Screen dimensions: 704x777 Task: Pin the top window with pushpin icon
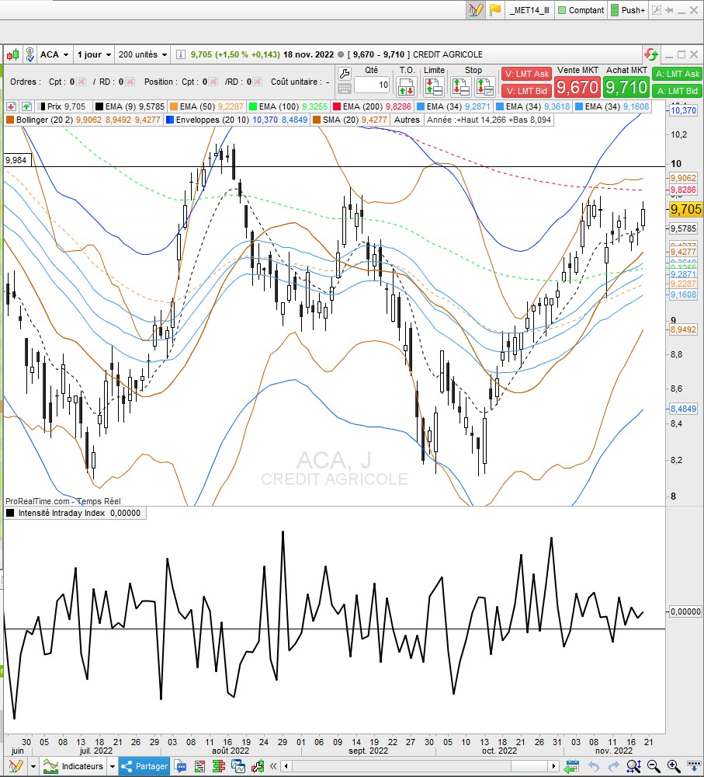(x=669, y=10)
